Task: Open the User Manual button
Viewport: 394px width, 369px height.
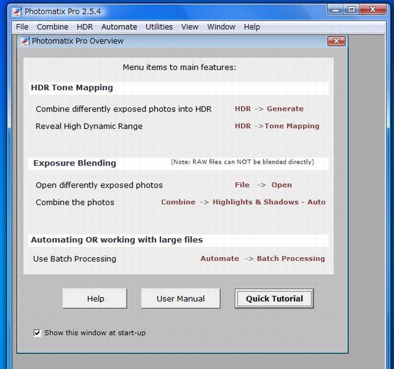Action: tap(181, 298)
